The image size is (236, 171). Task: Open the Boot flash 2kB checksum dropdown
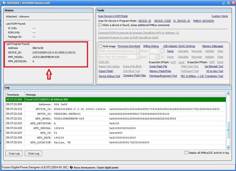click(x=138, y=57)
